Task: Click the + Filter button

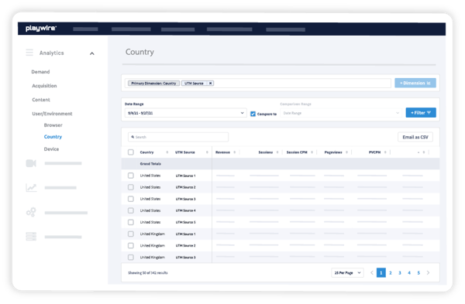Action: point(421,113)
